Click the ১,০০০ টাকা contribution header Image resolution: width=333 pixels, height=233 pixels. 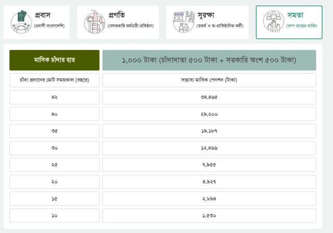tap(209, 60)
